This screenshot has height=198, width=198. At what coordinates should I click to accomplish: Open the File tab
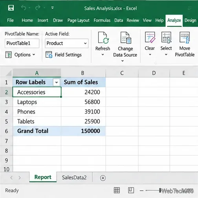coord(10,20)
